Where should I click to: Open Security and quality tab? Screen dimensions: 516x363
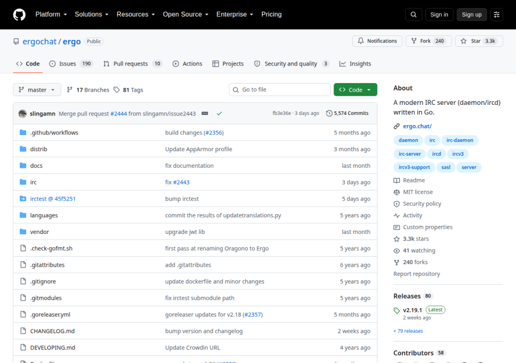coord(292,64)
